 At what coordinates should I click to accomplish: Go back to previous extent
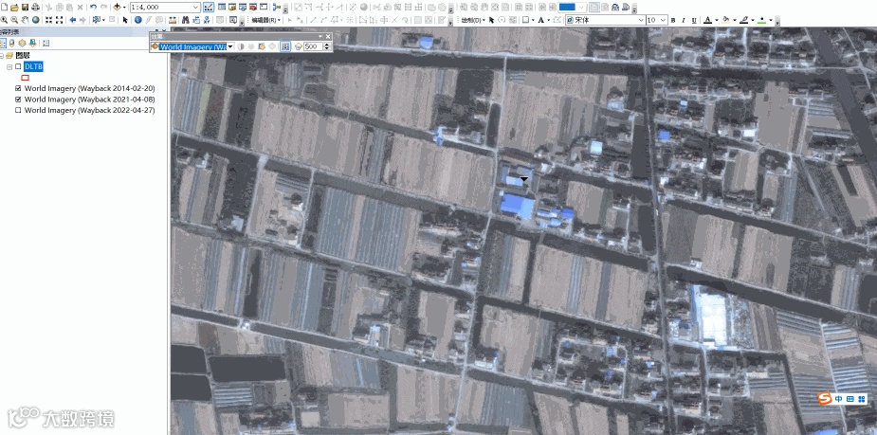73,20
